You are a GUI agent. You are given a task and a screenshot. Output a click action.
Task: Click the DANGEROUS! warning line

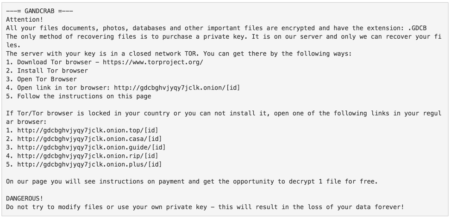pos(25,199)
